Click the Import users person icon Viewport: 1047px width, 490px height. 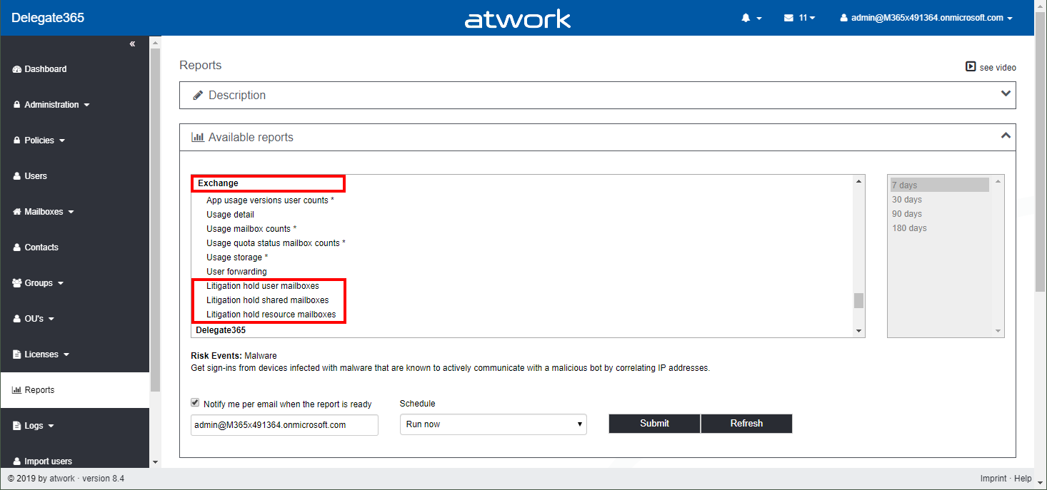18,461
